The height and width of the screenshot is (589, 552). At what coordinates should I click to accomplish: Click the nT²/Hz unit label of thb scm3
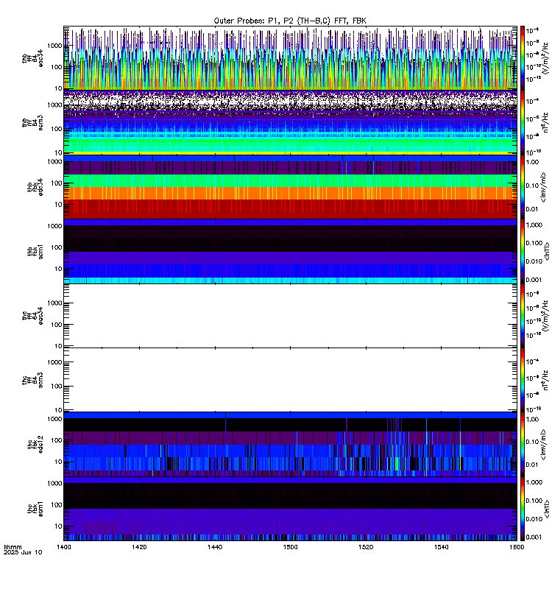click(546, 122)
